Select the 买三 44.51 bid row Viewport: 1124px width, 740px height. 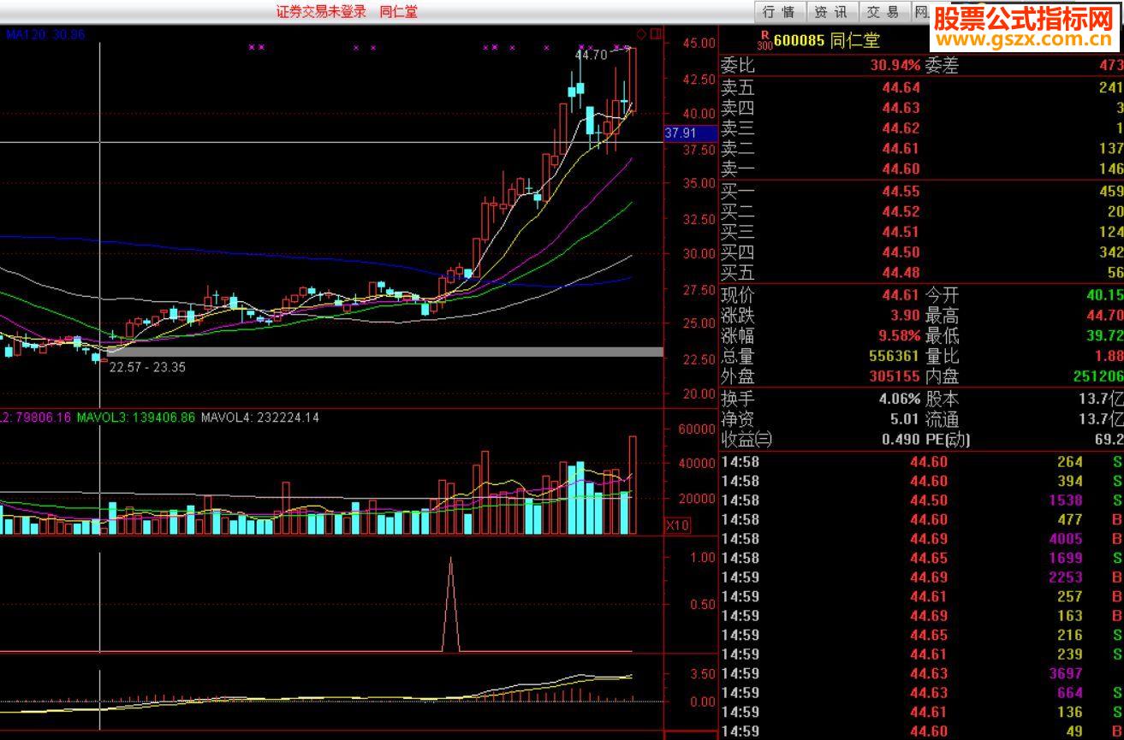click(922, 232)
